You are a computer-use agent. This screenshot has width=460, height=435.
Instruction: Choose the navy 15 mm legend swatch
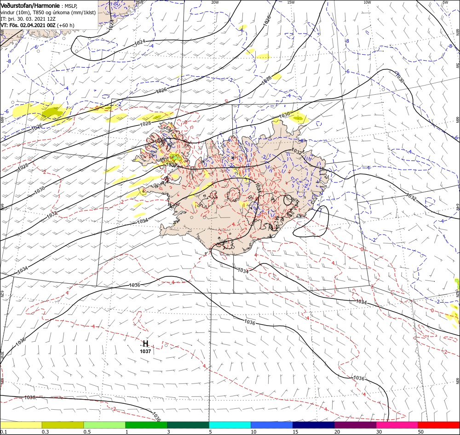(x=313, y=425)
